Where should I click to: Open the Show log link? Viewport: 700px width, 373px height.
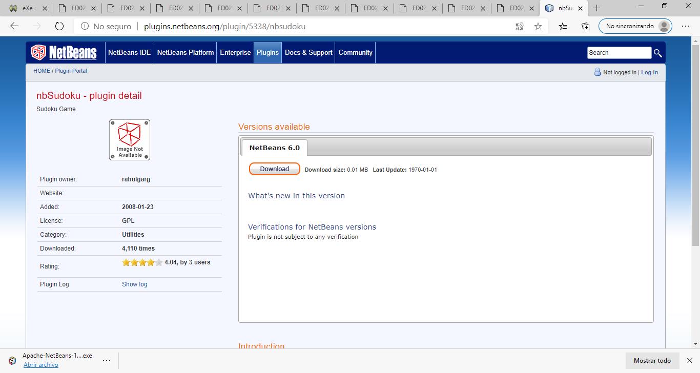134,284
